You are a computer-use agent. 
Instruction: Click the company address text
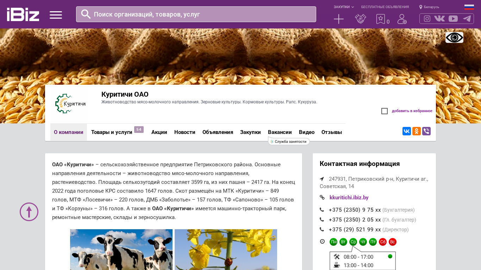[374, 182]
